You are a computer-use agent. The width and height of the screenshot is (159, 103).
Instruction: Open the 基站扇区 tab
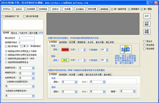coord(108,74)
